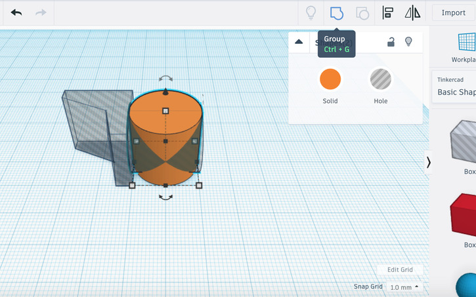Click the bottom rotation arrow handle
The width and height of the screenshot is (476, 297).
coord(165,197)
